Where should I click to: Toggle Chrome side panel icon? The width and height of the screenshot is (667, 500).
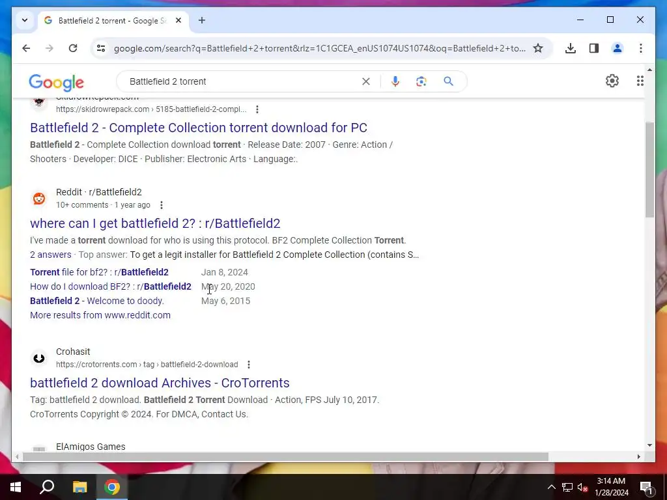[594, 48]
